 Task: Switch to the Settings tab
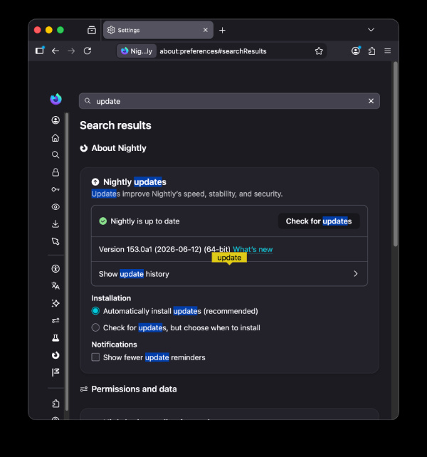click(x=158, y=30)
